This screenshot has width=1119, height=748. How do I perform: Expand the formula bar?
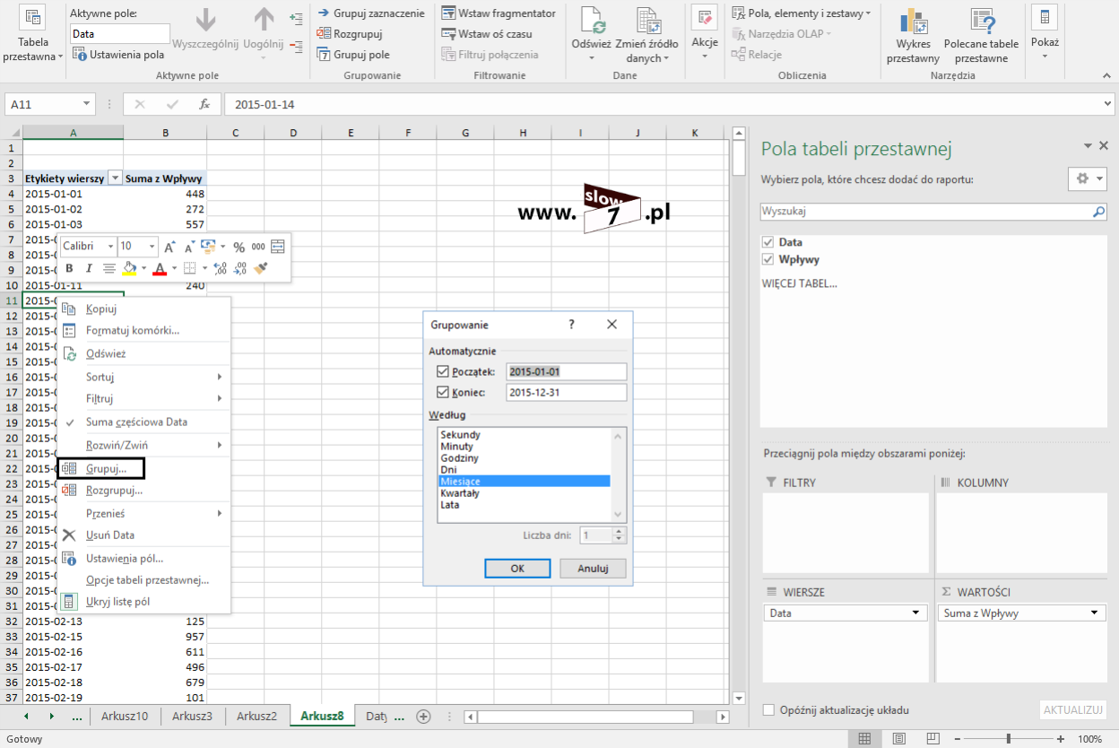(x=1107, y=104)
